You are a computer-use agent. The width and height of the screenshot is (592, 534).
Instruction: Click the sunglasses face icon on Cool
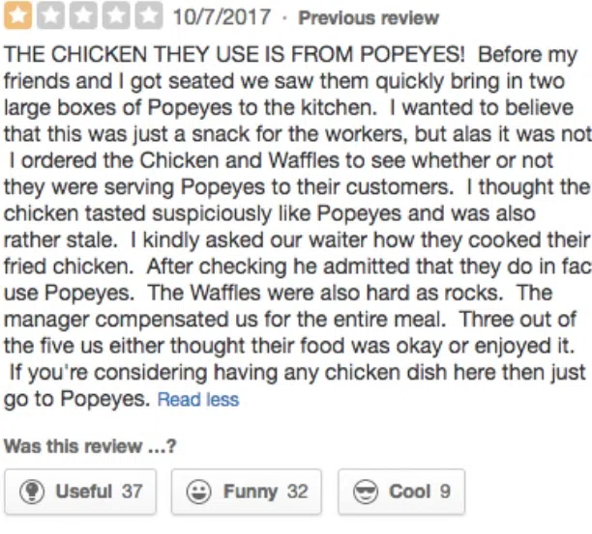point(367,492)
